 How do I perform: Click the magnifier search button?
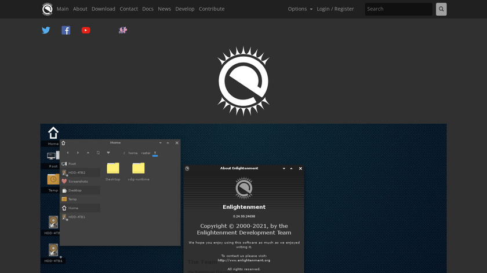[441, 9]
